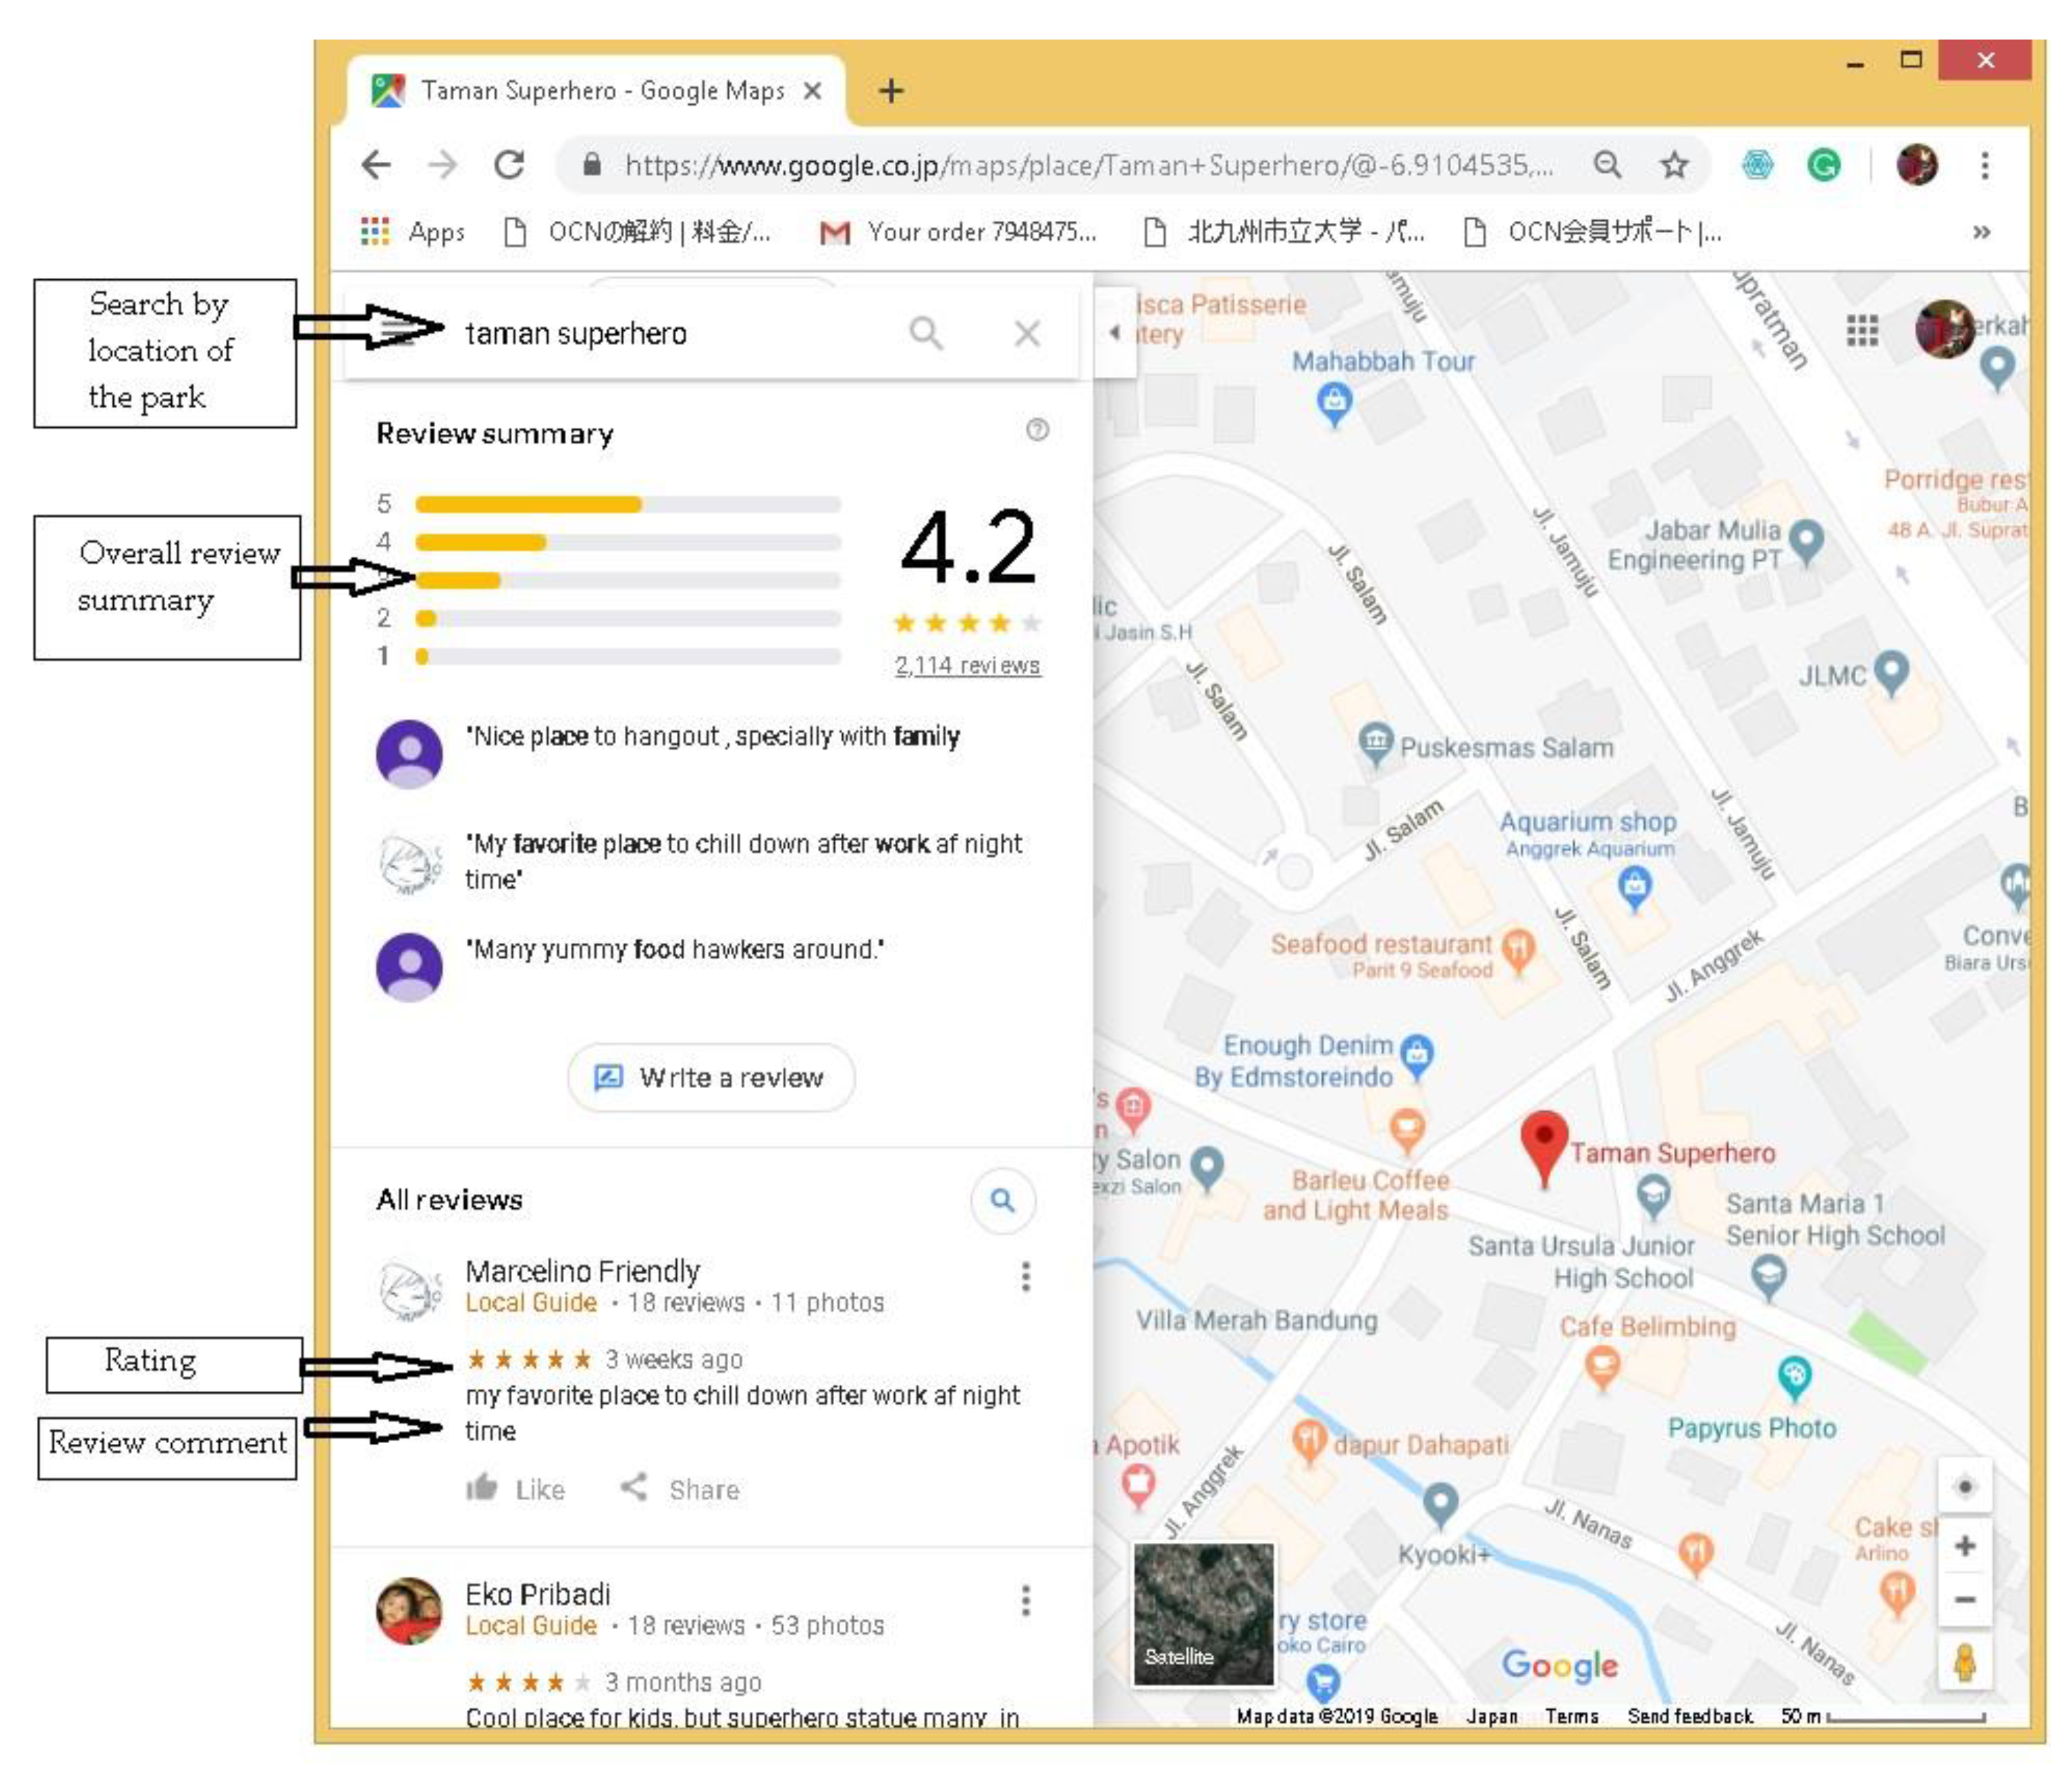
Task: Clear the 'taman superhero' search text
Action: (1027, 333)
